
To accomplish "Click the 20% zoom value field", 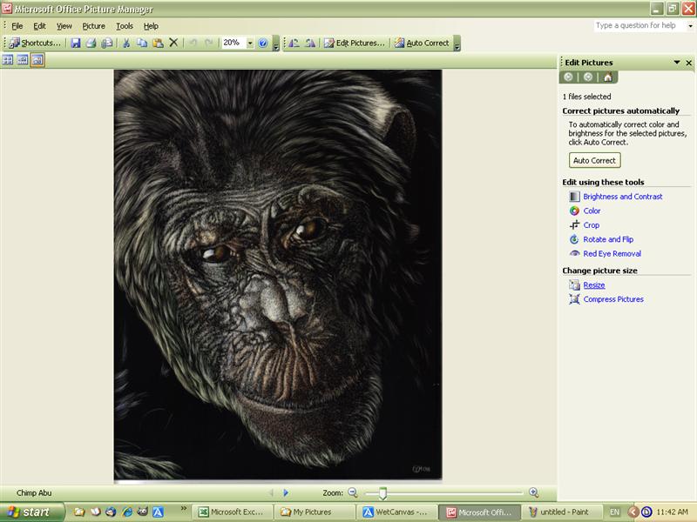I will [x=233, y=43].
